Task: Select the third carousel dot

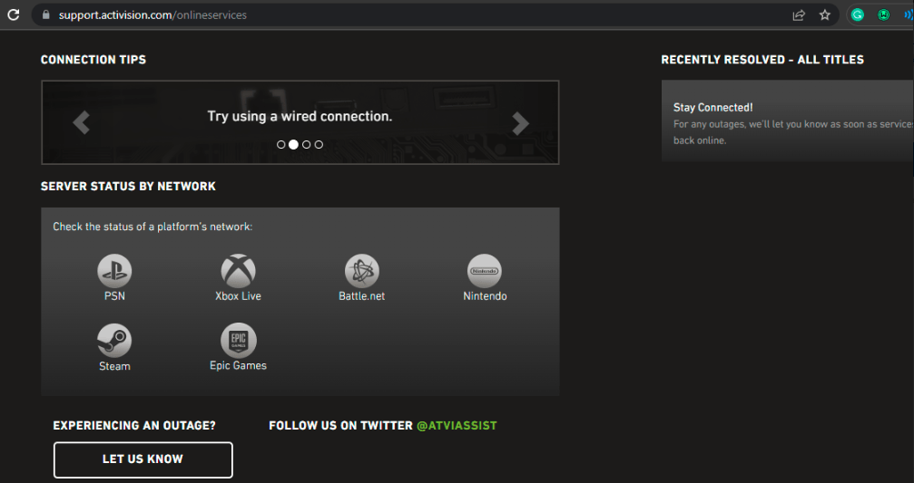Action: 307,144
